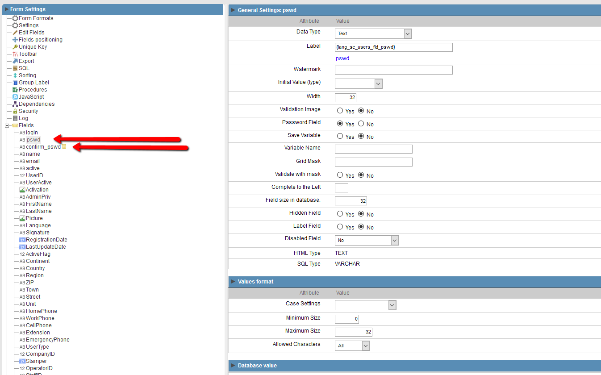Click the LastUpdateDate calendar icon
The height and width of the screenshot is (375, 601).
coord(22,247)
